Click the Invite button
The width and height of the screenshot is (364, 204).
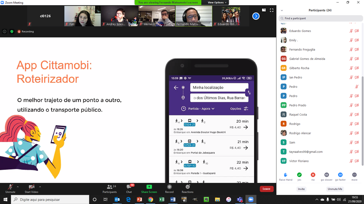[301, 189]
